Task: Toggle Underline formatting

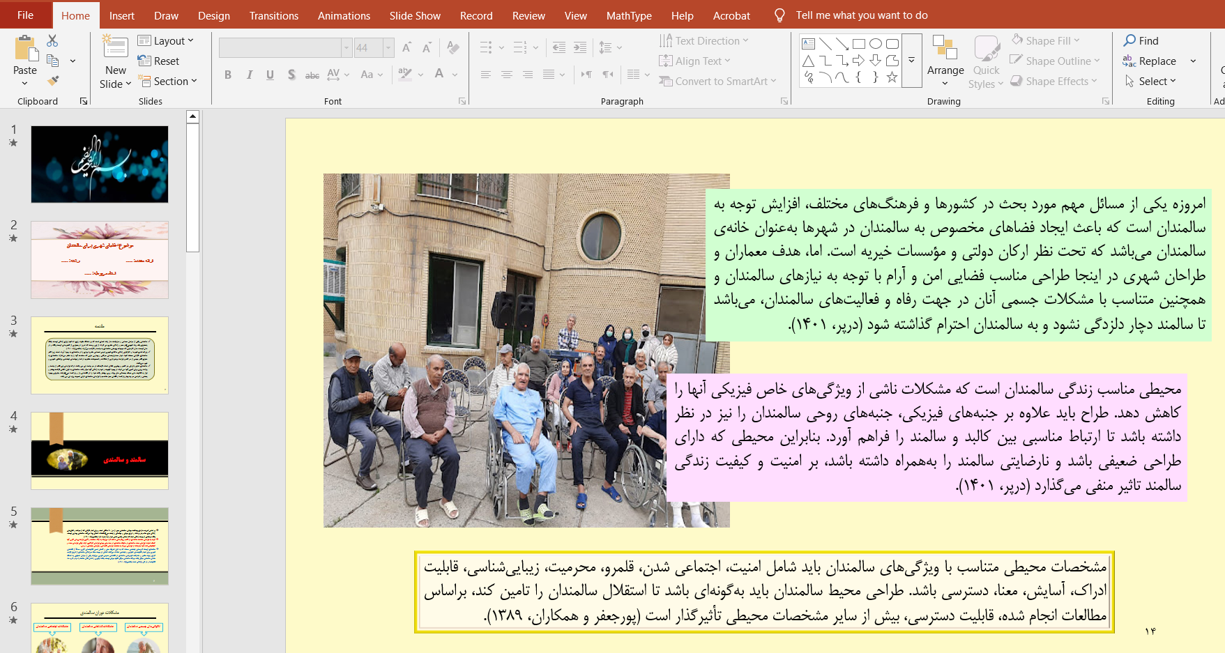Action: pyautogui.click(x=270, y=75)
